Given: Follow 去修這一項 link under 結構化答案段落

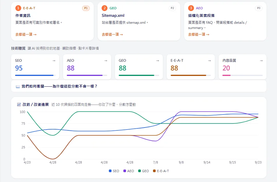Looking at the screenshot, I should pyautogui.click(x=199, y=34).
